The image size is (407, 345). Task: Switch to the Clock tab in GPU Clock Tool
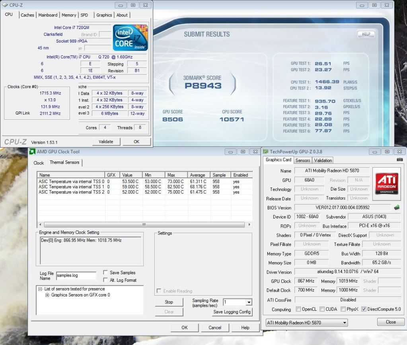pos(39,163)
